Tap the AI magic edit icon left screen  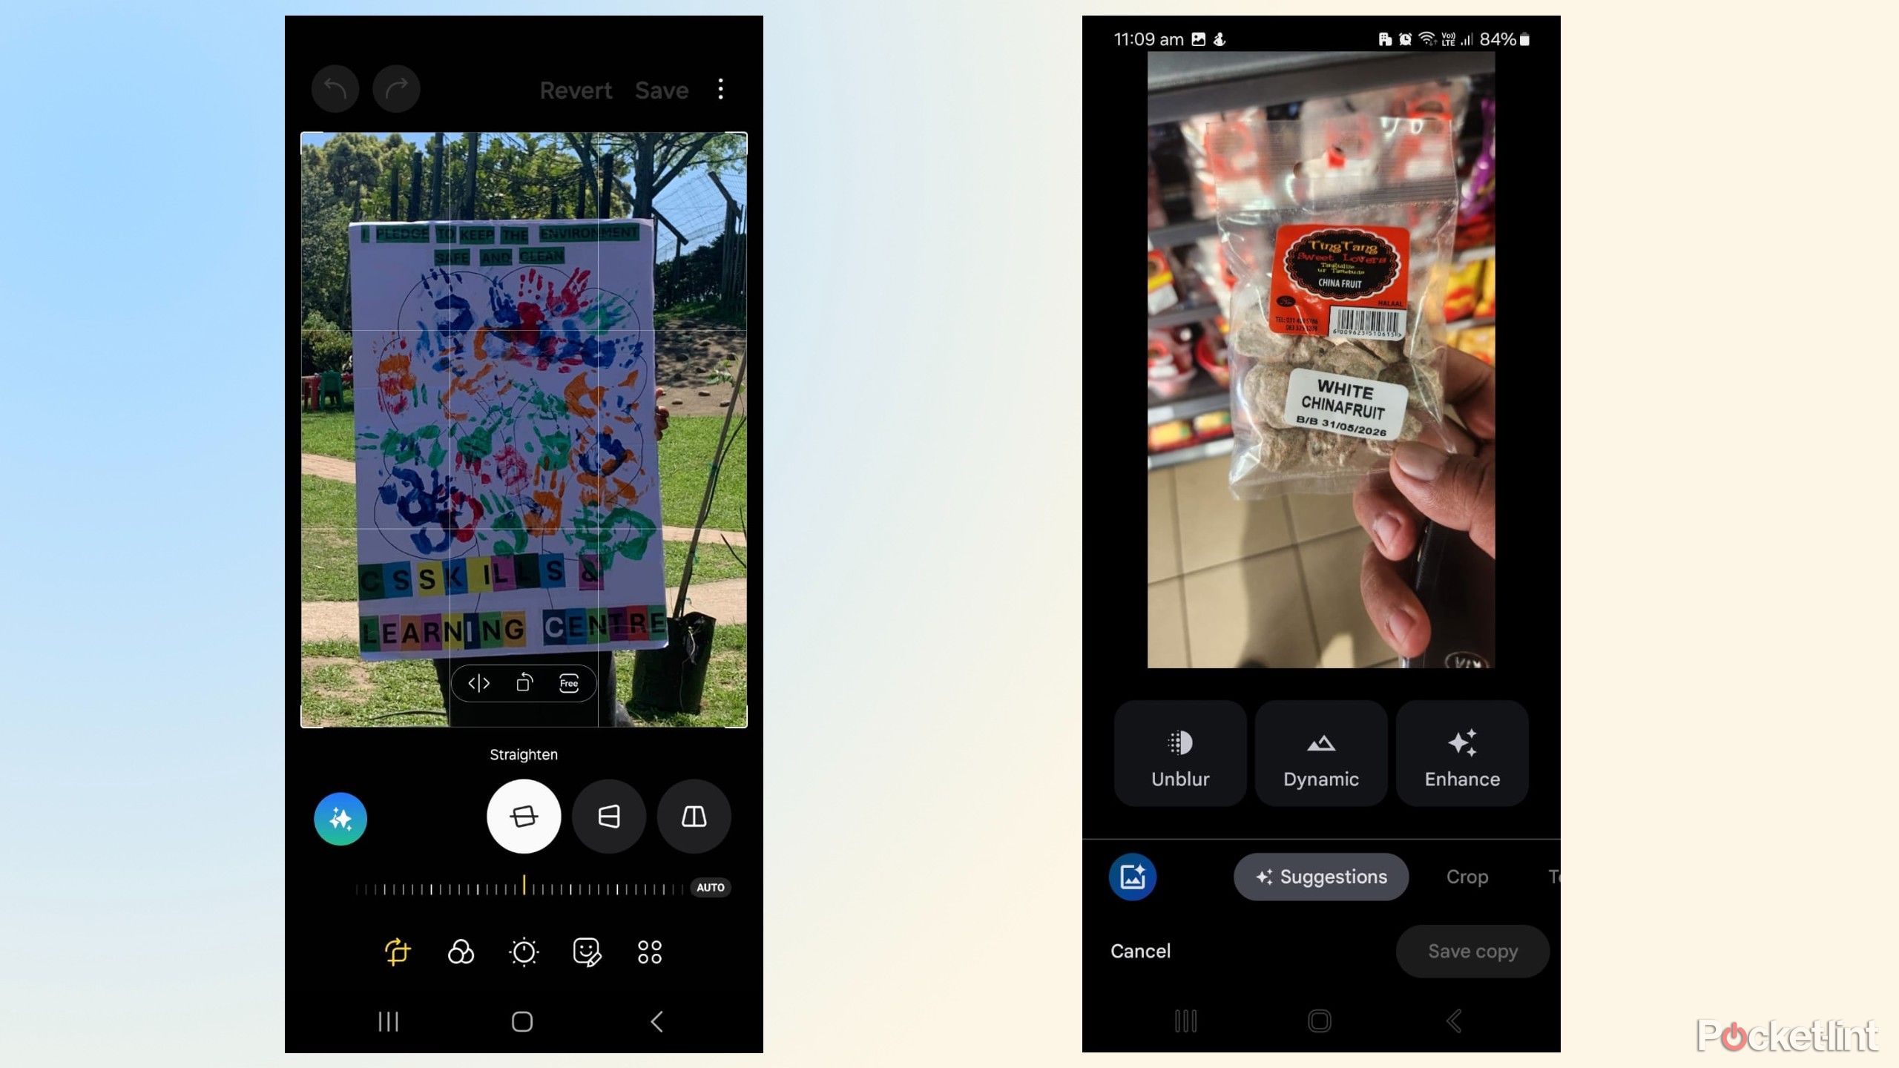(x=340, y=817)
